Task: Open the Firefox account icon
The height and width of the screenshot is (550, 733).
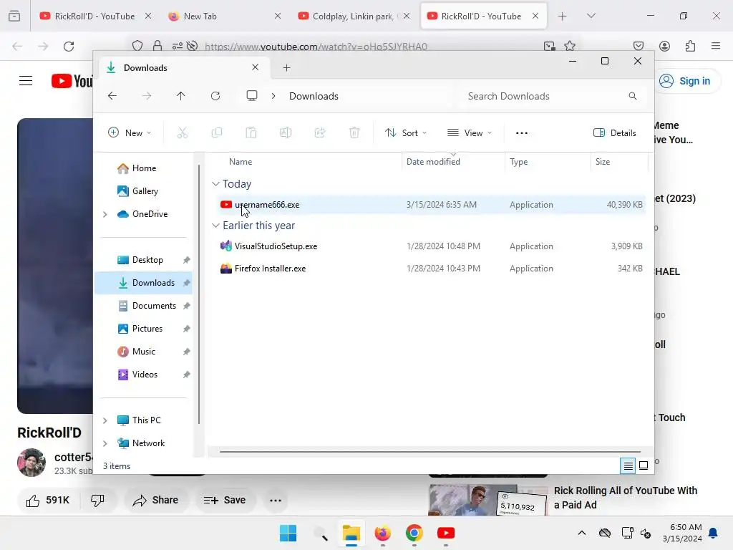Action: [x=664, y=46]
